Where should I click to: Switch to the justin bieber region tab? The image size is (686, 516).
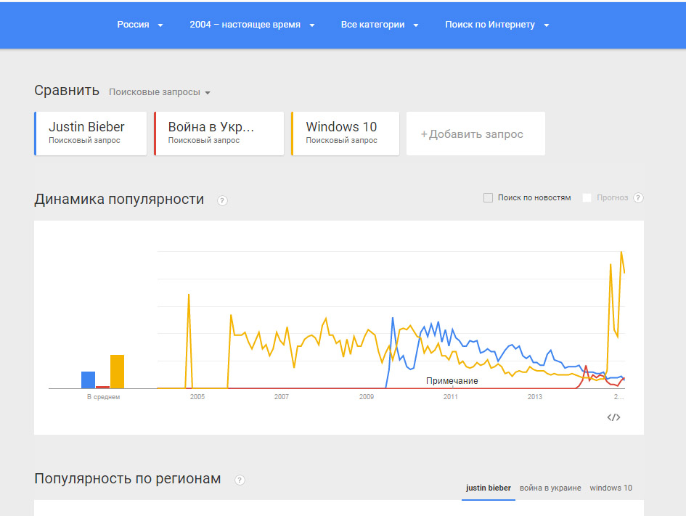point(489,488)
